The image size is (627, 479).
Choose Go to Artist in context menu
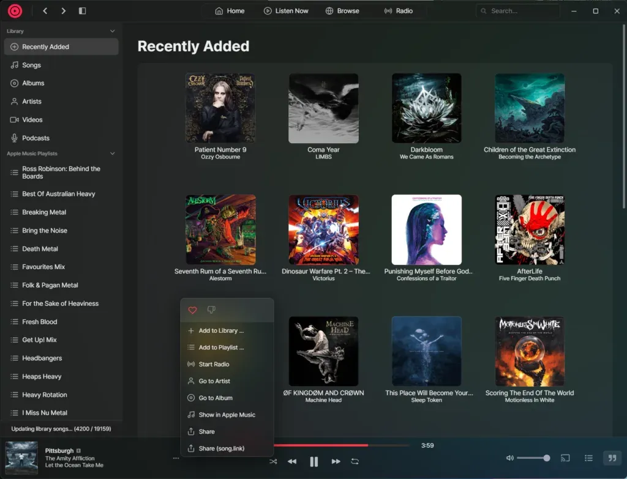(x=227, y=381)
